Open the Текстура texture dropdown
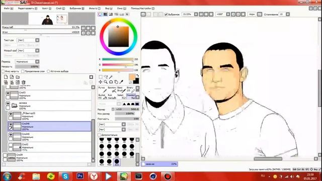The image size is (322, 181). point(37,40)
